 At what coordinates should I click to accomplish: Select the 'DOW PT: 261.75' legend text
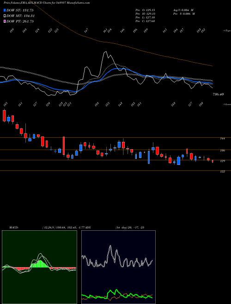pyautogui.click(x=20, y=21)
